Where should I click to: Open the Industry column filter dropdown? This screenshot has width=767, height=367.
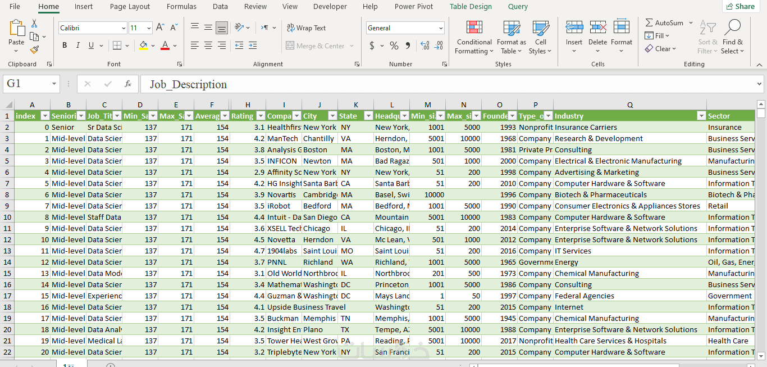[x=701, y=116]
